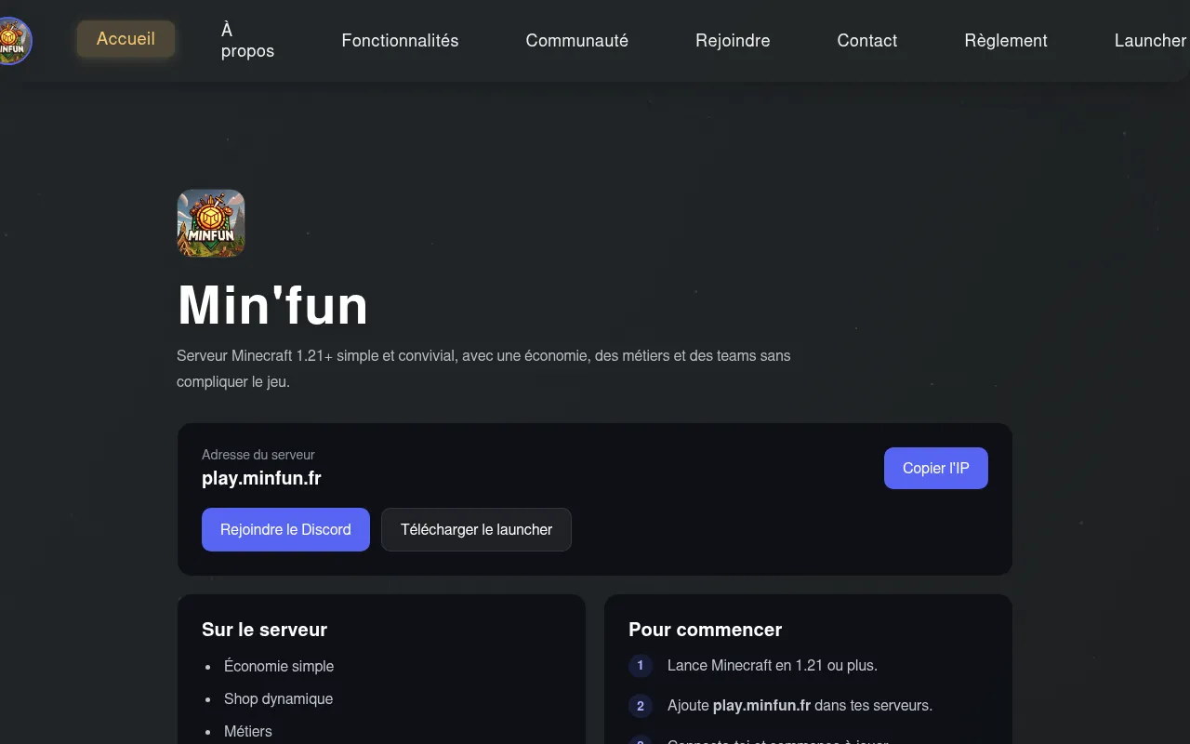Image resolution: width=1190 pixels, height=744 pixels.
Task: Click the large Minfun logo above the title
Action: click(211, 223)
